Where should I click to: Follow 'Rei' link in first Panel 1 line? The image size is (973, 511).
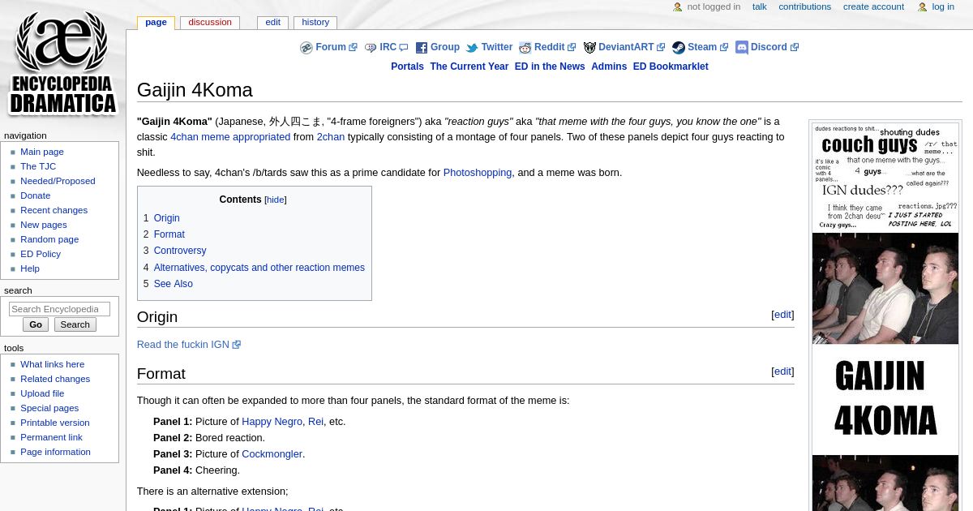coord(315,422)
